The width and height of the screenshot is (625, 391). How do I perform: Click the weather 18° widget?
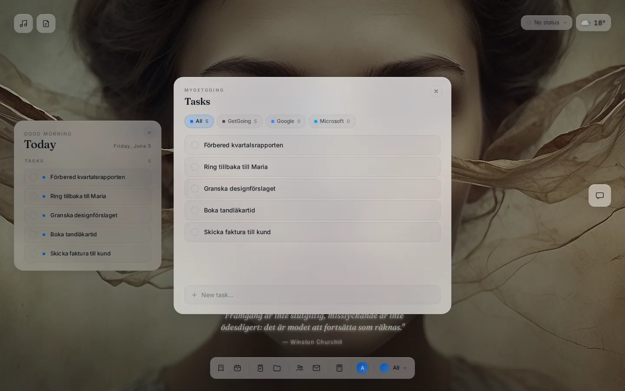(593, 23)
